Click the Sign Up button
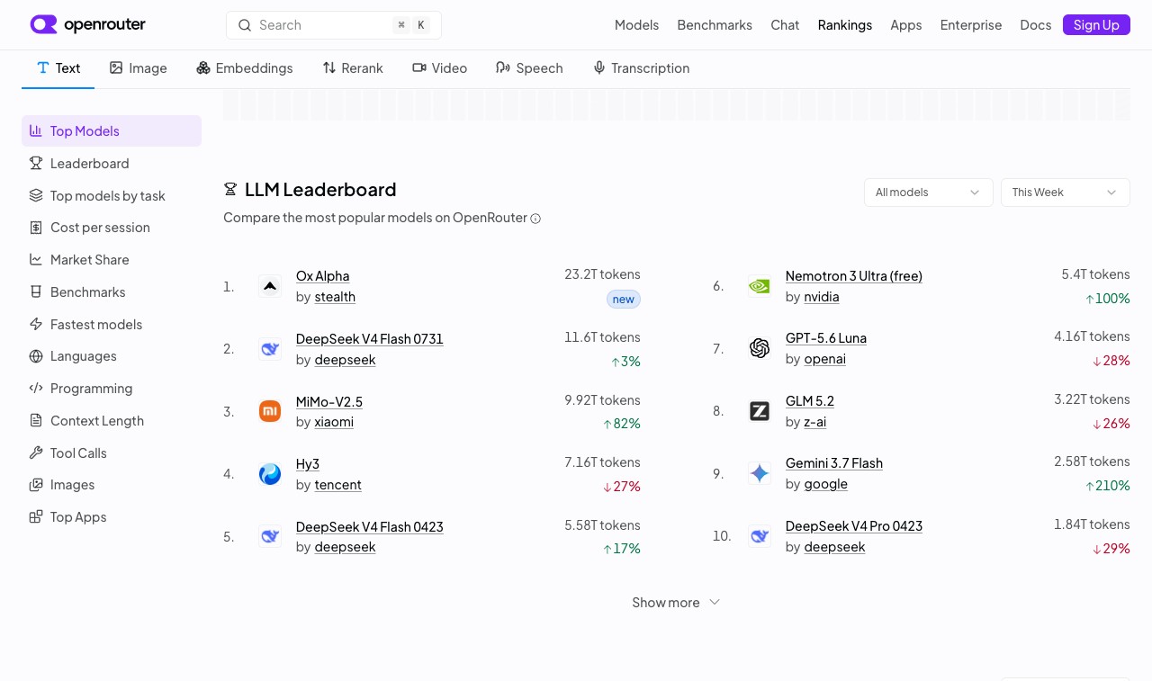The height and width of the screenshot is (681, 1152). pos(1096,25)
